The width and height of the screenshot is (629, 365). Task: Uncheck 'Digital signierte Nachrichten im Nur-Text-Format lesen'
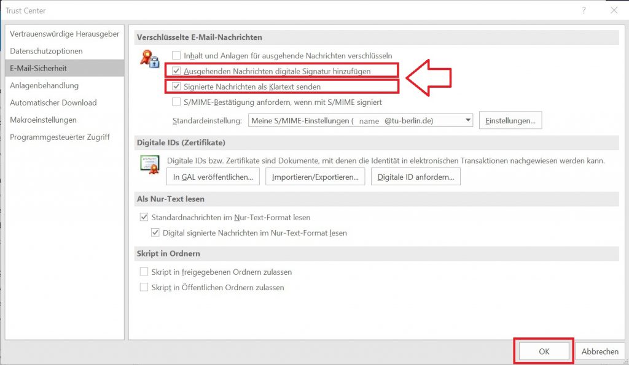point(155,232)
